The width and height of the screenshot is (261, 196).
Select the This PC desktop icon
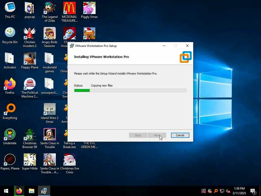tap(10, 10)
